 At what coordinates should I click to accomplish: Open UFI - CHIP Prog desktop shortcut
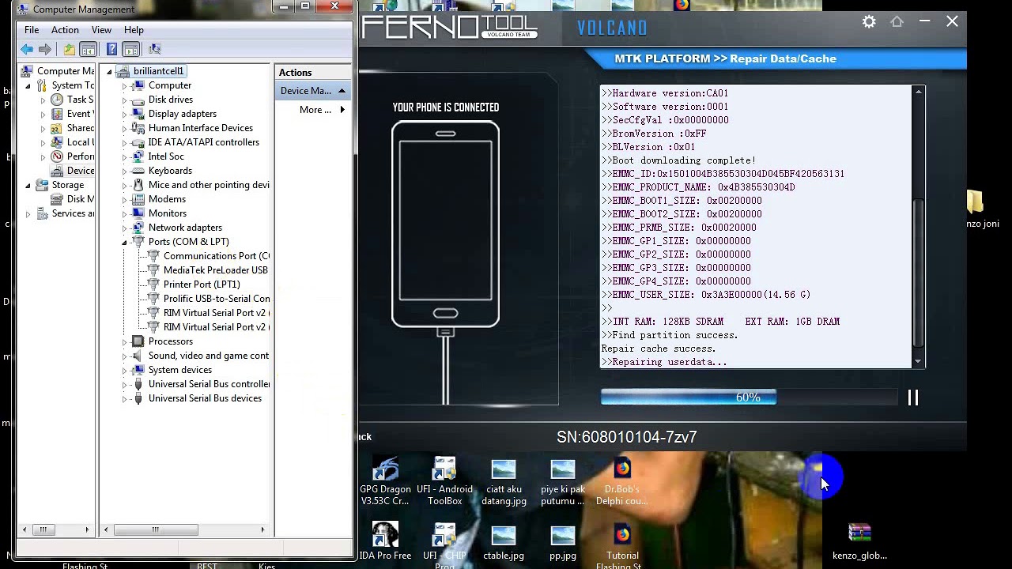pos(444,545)
